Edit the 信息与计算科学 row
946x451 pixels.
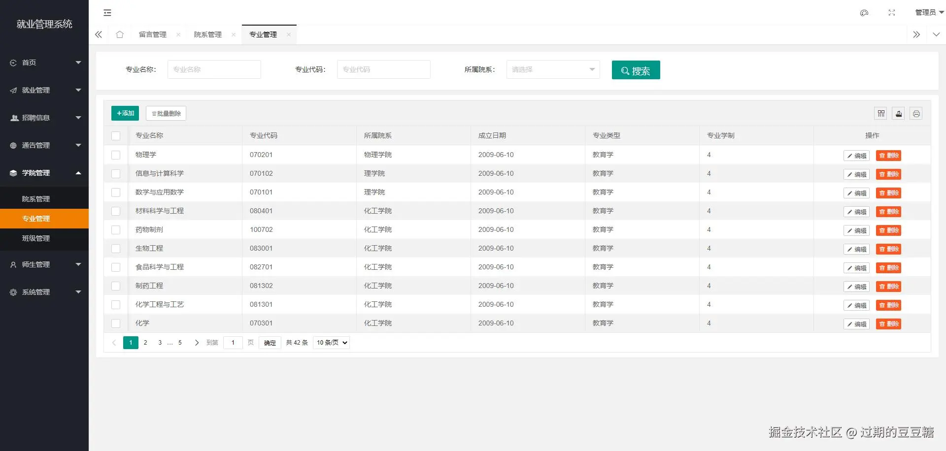point(856,174)
